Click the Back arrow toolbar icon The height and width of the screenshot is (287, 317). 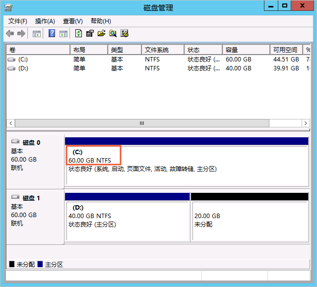10,33
